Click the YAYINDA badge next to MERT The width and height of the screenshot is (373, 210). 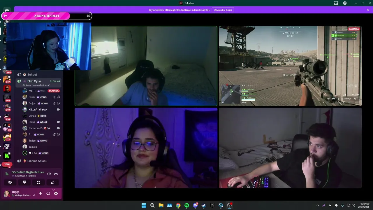[x=54, y=91]
